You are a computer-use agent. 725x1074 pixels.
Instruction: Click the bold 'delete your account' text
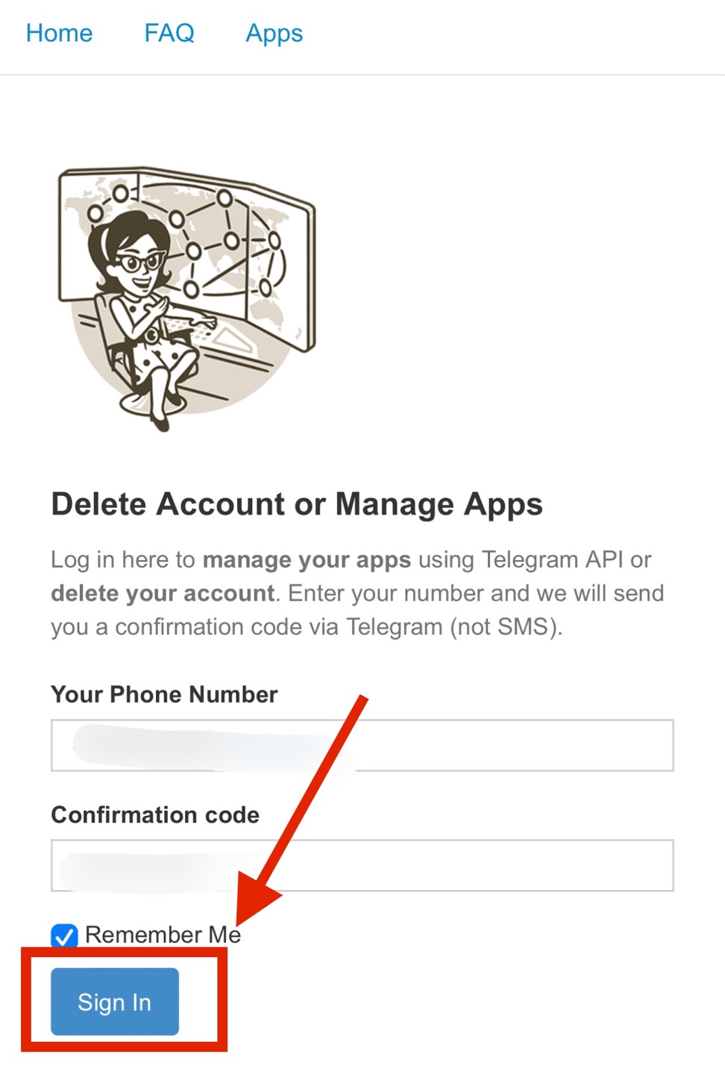pyautogui.click(x=163, y=593)
